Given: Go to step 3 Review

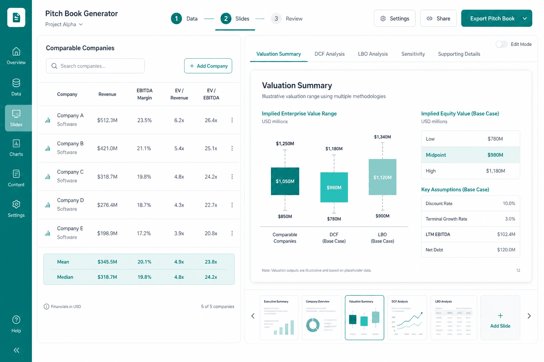Looking at the screenshot, I should [287, 19].
